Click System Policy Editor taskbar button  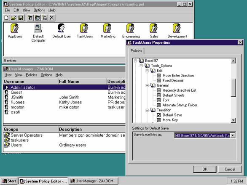[x=43, y=181]
